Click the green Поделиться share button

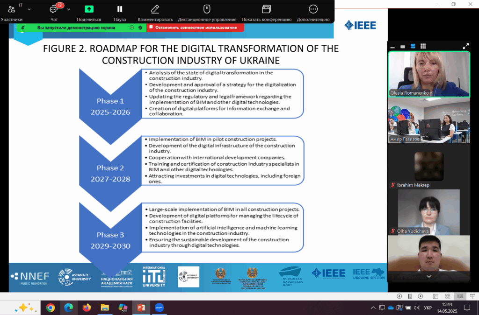tap(89, 12)
